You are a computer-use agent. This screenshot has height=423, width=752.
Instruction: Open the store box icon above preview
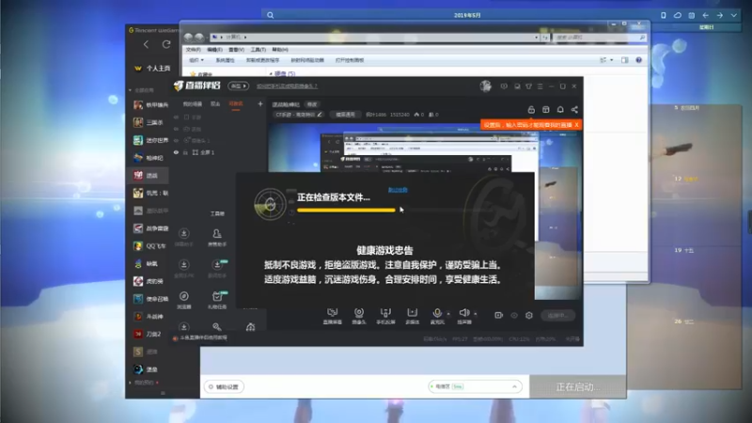(x=546, y=110)
